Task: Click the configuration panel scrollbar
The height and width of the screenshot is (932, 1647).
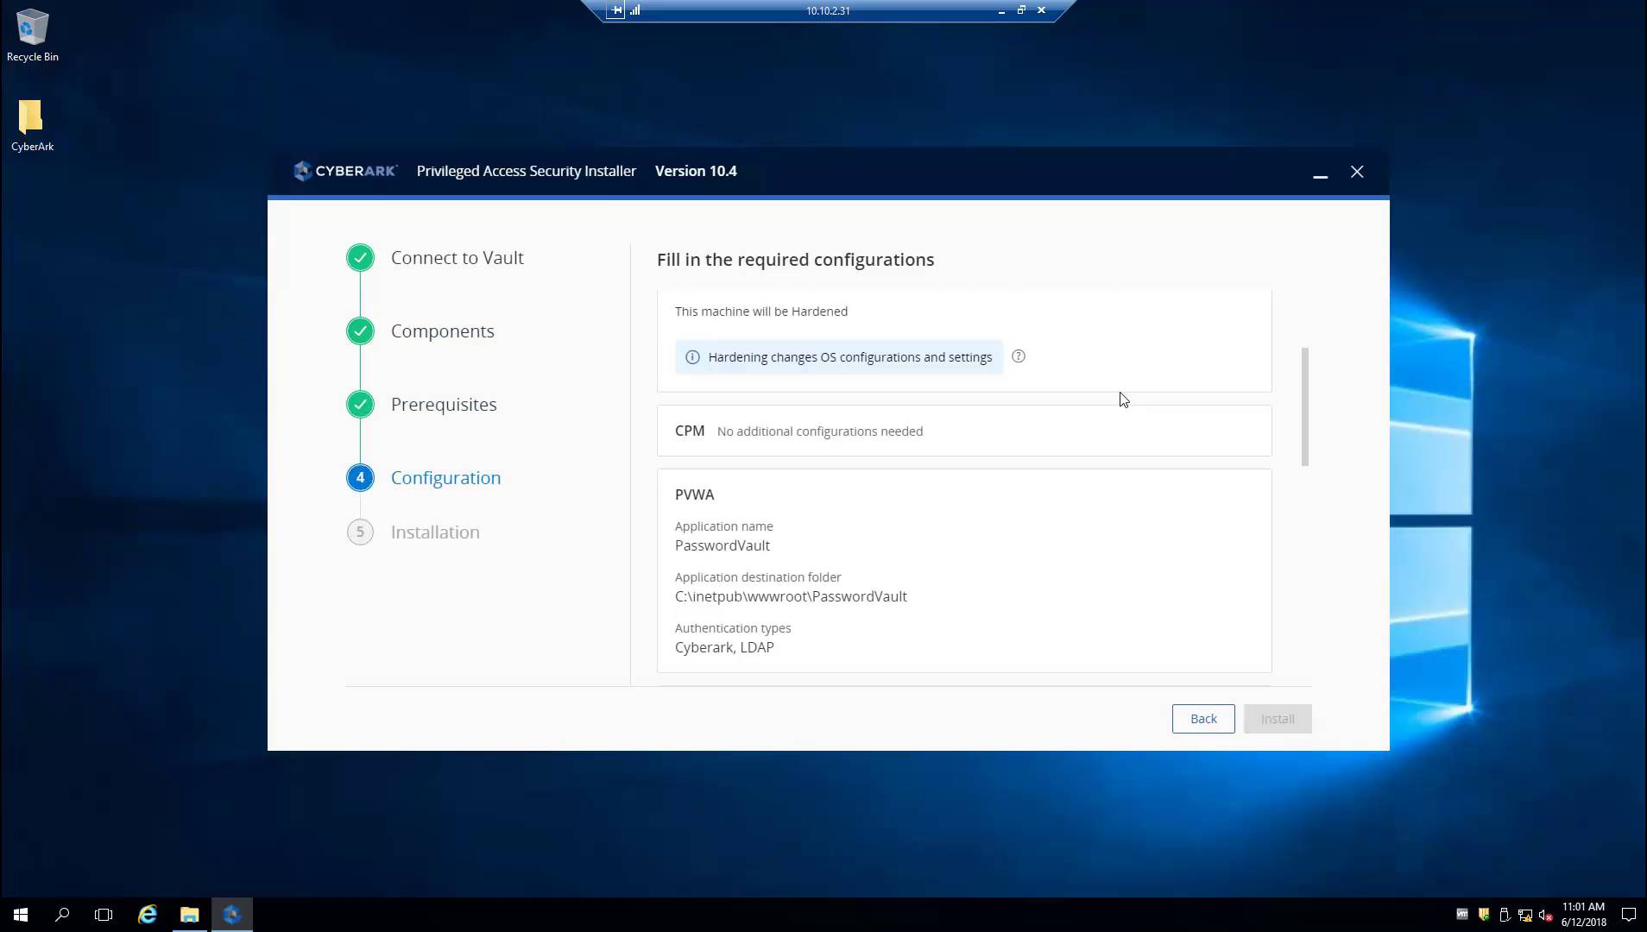Action: [1303, 406]
